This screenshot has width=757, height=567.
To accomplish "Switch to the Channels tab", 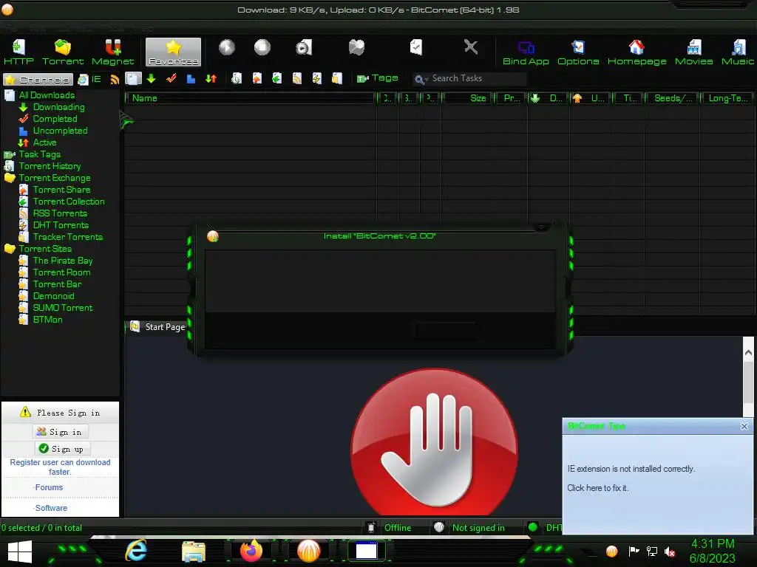I will [38, 79].
